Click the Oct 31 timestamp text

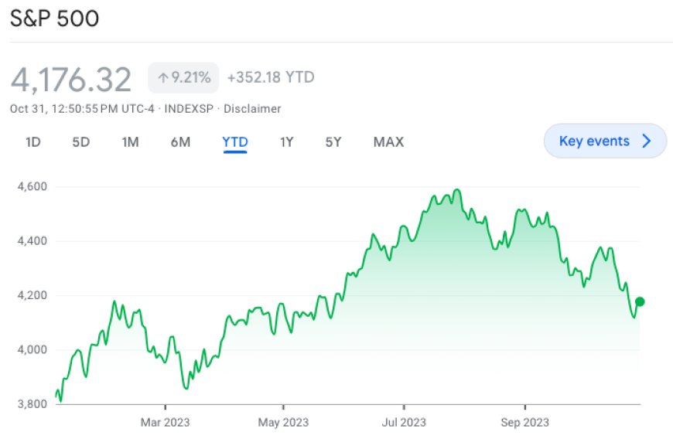click(82, 109)
